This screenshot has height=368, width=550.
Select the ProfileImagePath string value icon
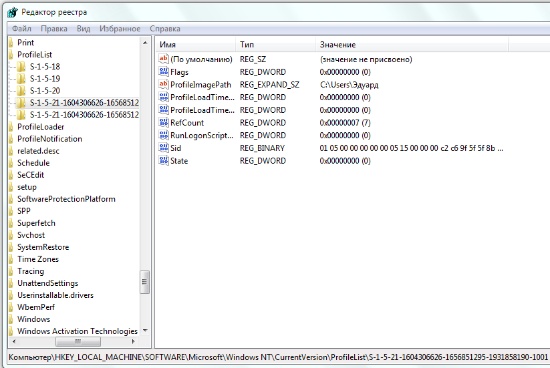coord(164,85)
